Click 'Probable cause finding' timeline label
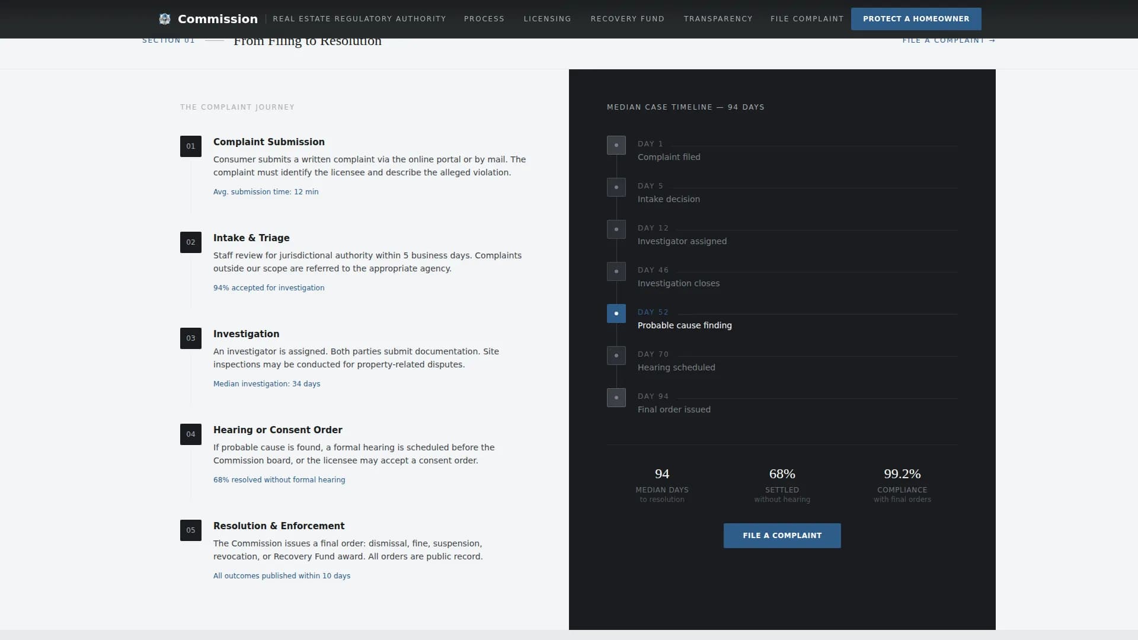The width and height of the screenshot is (1138, 640). click(685, 325)
